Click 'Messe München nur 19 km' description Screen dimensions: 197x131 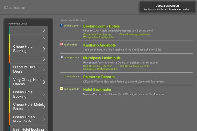pos(123,94)
